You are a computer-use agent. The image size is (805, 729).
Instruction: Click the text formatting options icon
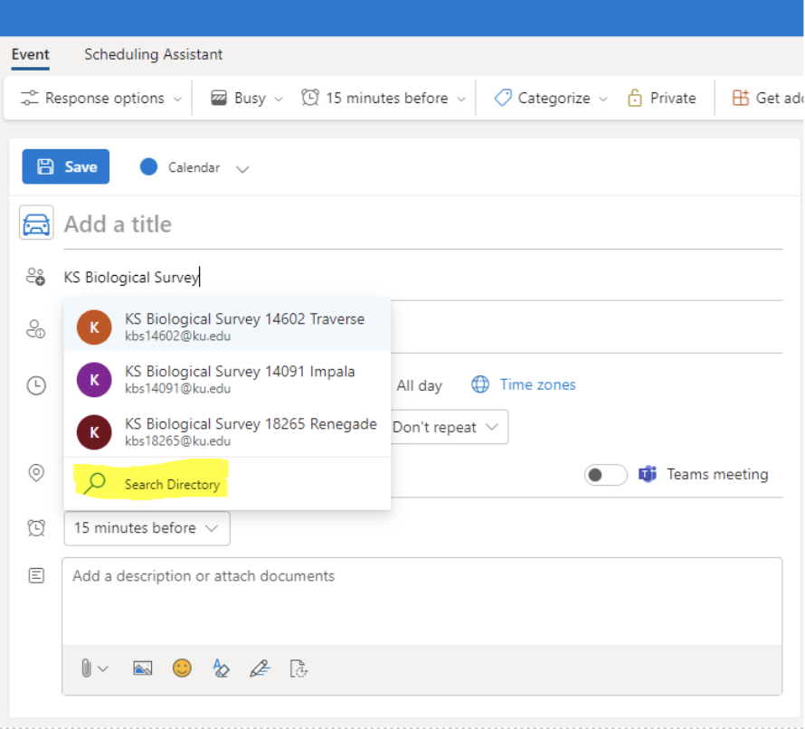pyautogui.click(x=221, y=668)
